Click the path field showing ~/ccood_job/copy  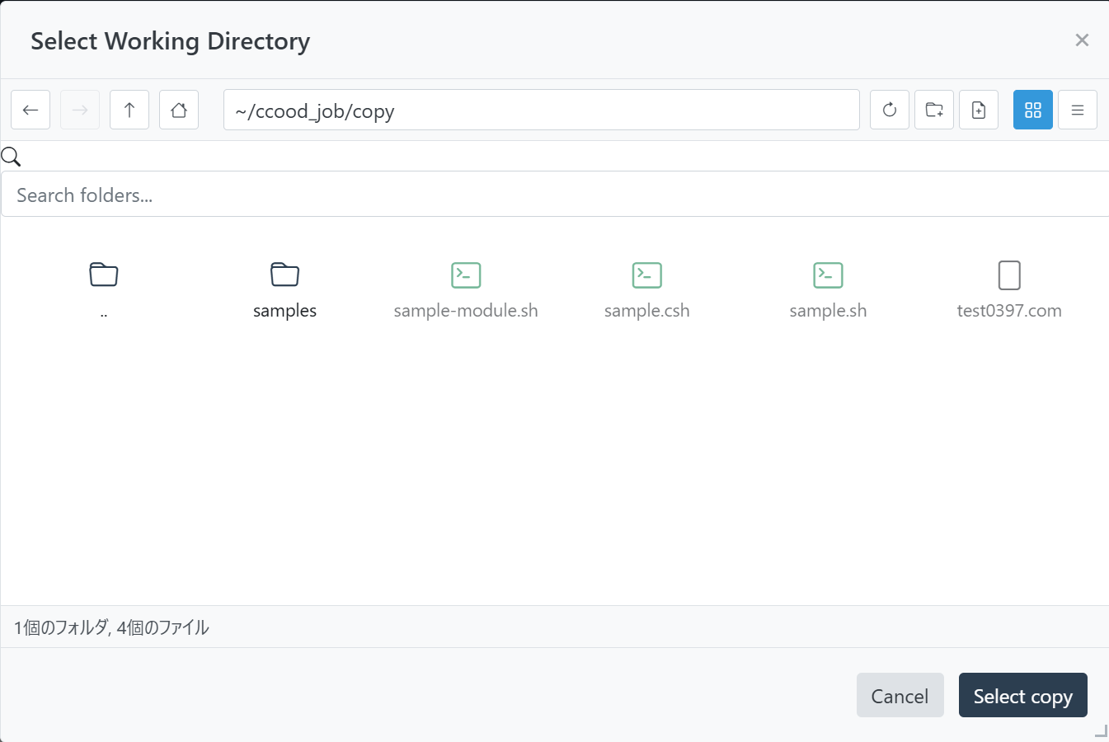542,110
